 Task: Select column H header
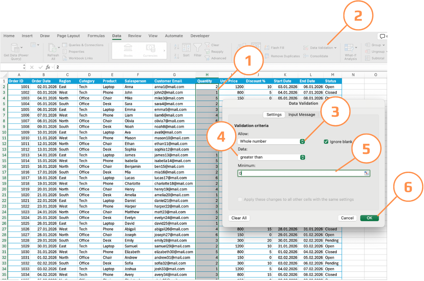pyautogui.click(x=207, y=75)
